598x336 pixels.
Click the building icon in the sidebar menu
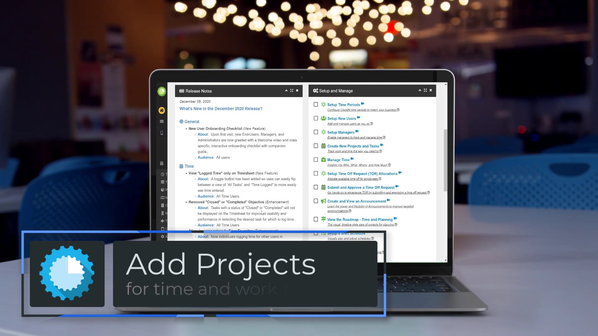[162, 205]
